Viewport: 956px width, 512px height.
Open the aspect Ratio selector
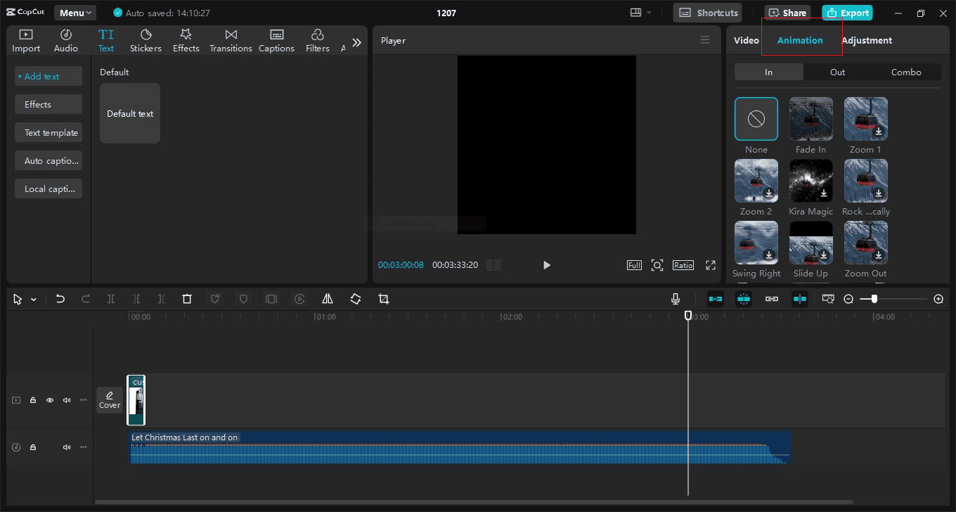coord(683,265)
